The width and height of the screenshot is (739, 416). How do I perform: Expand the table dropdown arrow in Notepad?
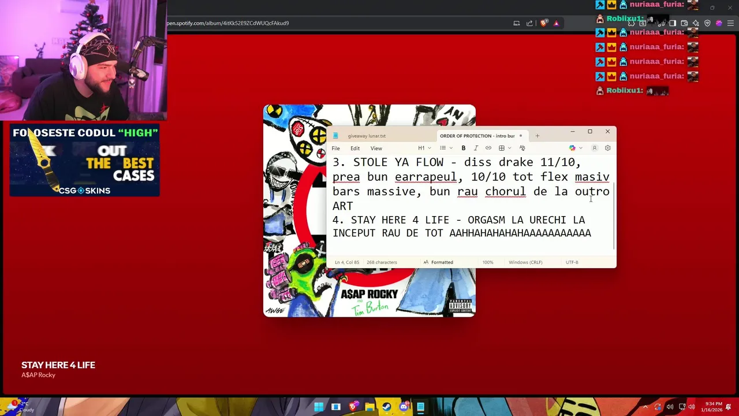point(509,148)
